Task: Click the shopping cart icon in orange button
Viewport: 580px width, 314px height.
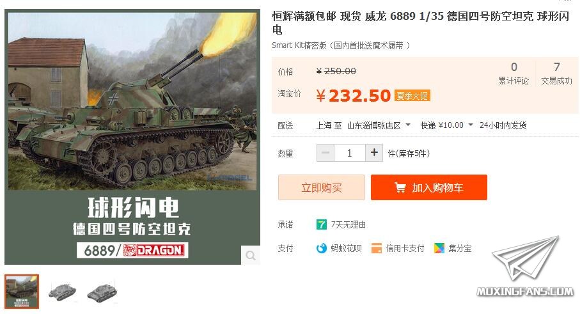Action: point(400,187)
